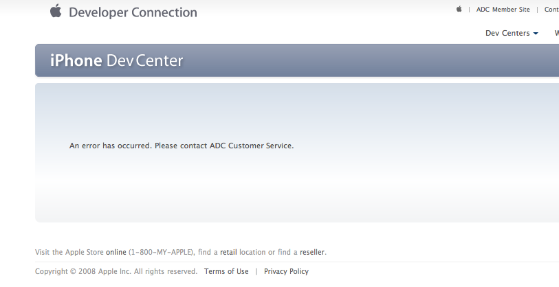Click the arrow next to Dev Centers

536,34
